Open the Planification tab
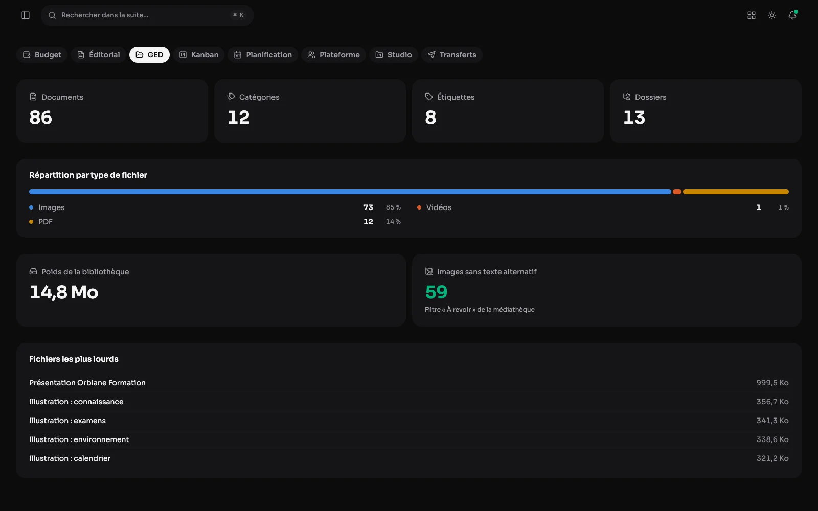Screen dimensions: 818x511 pyautogui.click(x=263, y=55)
